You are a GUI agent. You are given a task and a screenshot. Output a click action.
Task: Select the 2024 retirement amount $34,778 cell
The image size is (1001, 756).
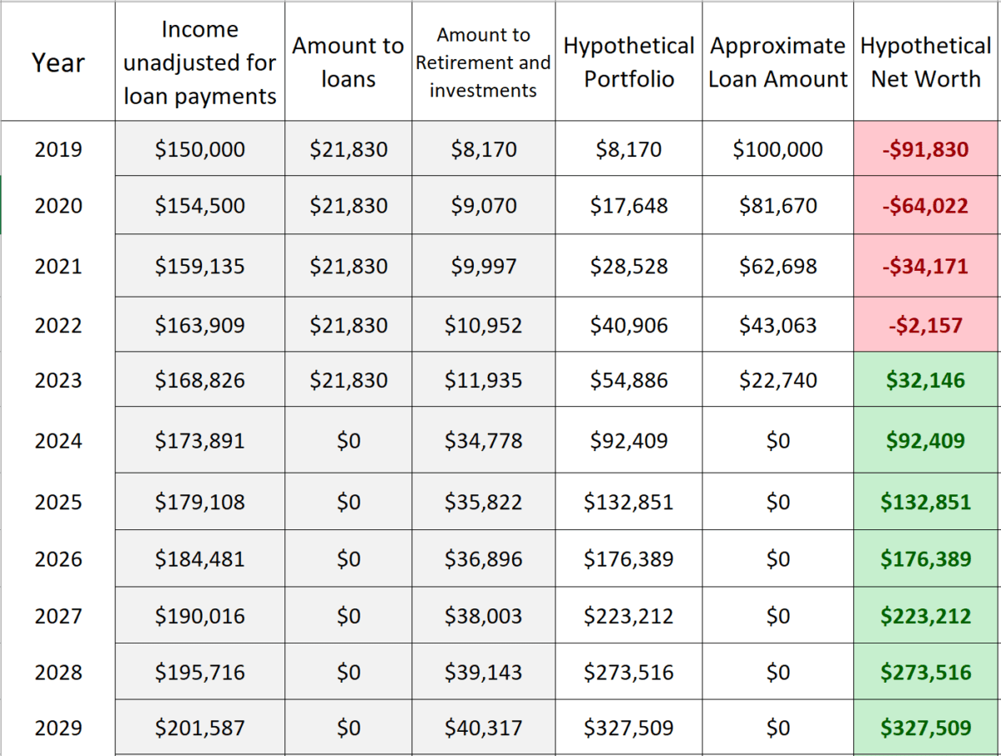point(483,440)
